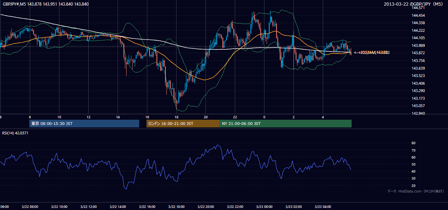Screen dimensions: 448x210
Task: Click the NY 21:00-06:00 JST session bar
Action: pos(286,124)
